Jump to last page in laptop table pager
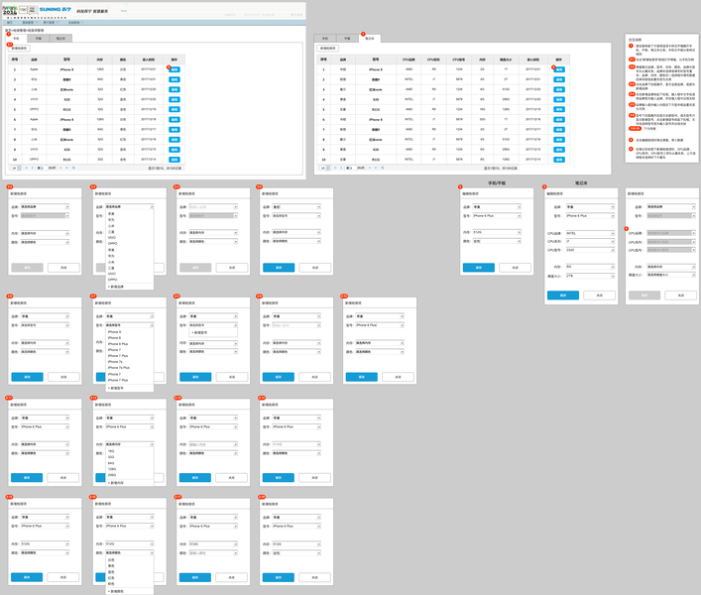This screenshot has height=595, width=701. [376, 168]
